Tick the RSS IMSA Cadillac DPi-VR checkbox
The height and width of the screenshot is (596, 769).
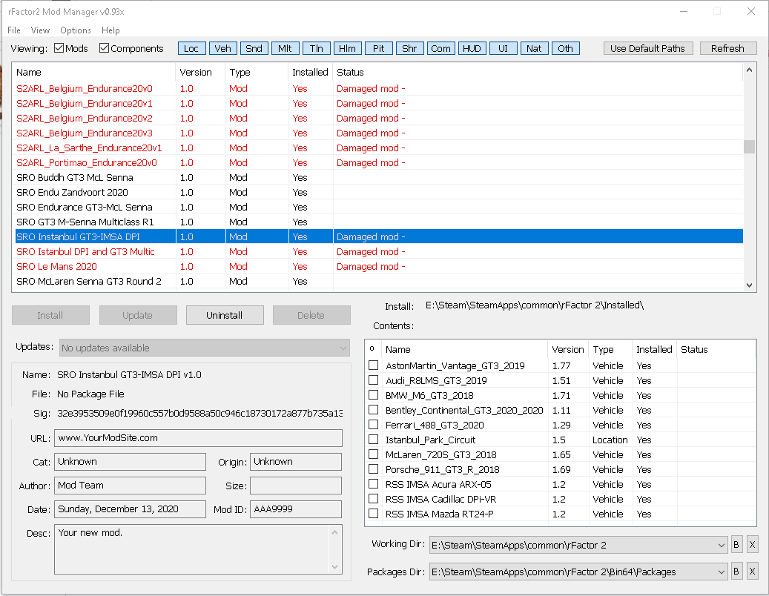[373, 498]
